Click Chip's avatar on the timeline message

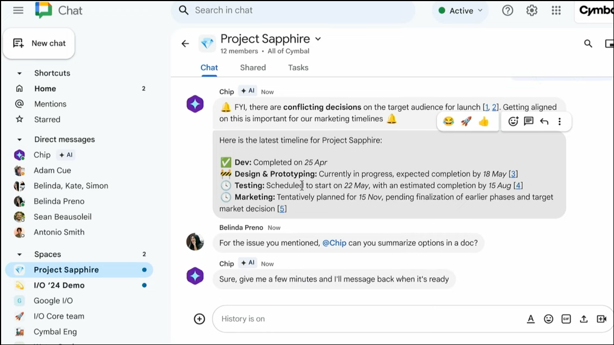195,104
